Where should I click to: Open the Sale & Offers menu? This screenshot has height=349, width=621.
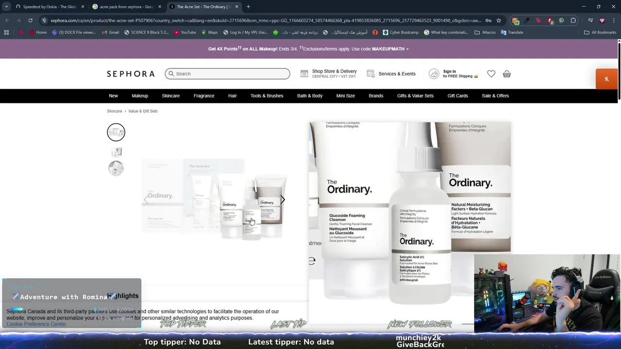495,96
